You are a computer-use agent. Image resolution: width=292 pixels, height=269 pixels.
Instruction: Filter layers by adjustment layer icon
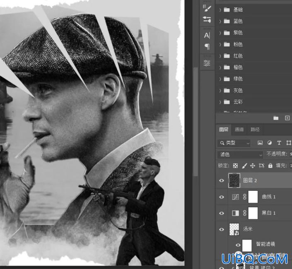(x=270, y=143)
